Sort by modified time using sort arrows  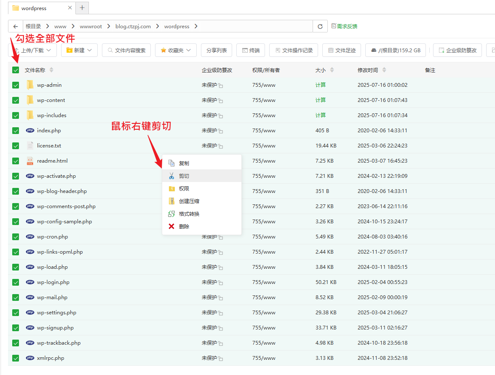pos(384,70)
